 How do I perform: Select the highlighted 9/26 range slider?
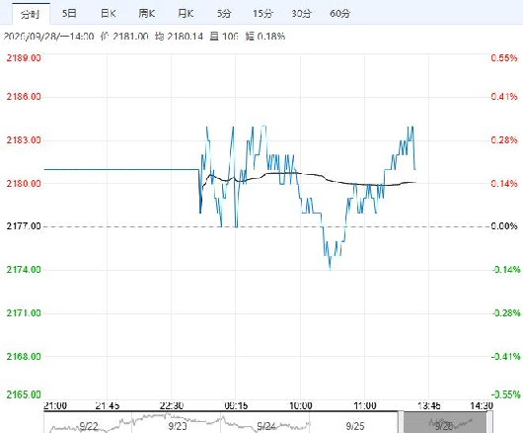445,423
